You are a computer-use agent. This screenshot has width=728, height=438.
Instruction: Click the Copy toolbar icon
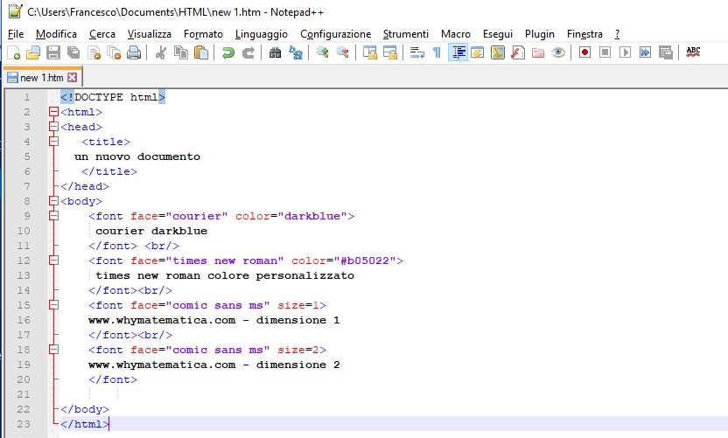point(180,52)
